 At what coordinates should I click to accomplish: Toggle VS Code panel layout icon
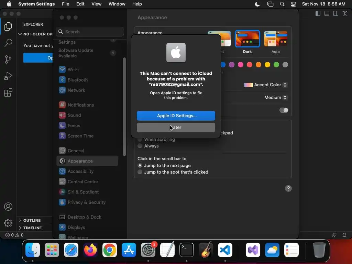pos(327,13)
